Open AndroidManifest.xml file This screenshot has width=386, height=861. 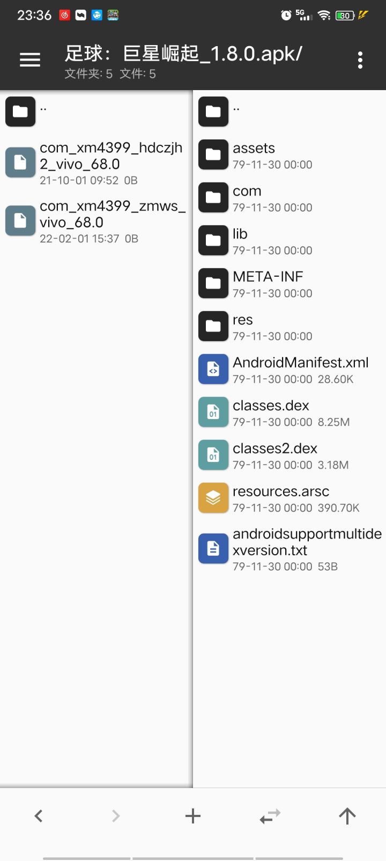click(x=300, y=369)
